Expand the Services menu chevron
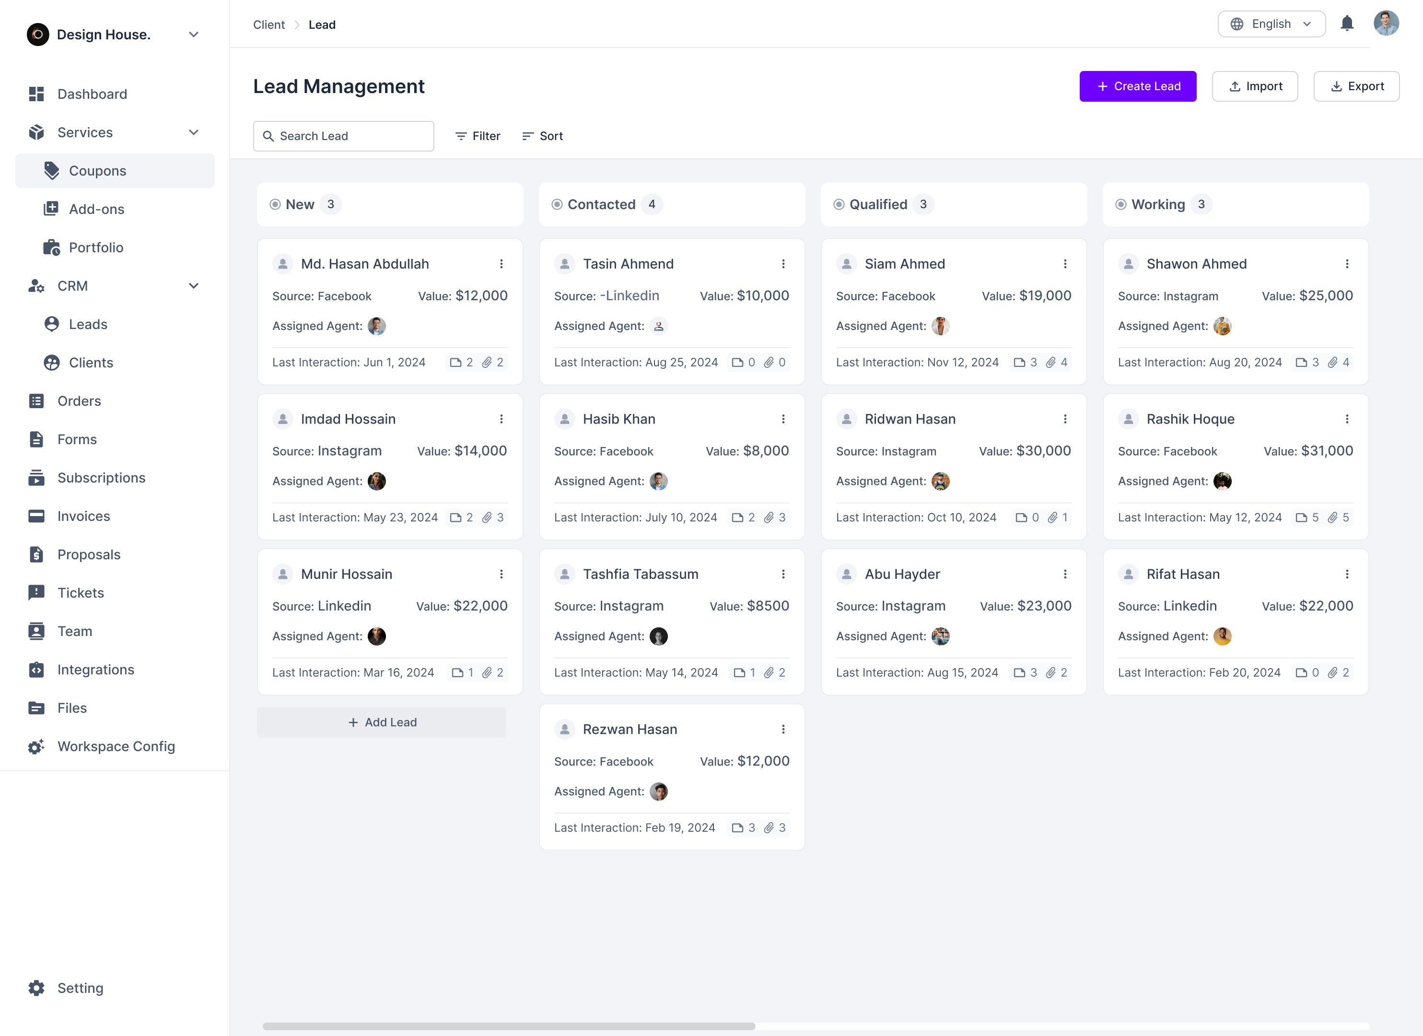This screenshot has width=1423, height=1036. pos(193,132)
